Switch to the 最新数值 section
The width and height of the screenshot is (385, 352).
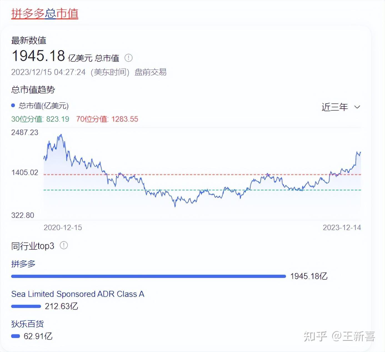29,41
